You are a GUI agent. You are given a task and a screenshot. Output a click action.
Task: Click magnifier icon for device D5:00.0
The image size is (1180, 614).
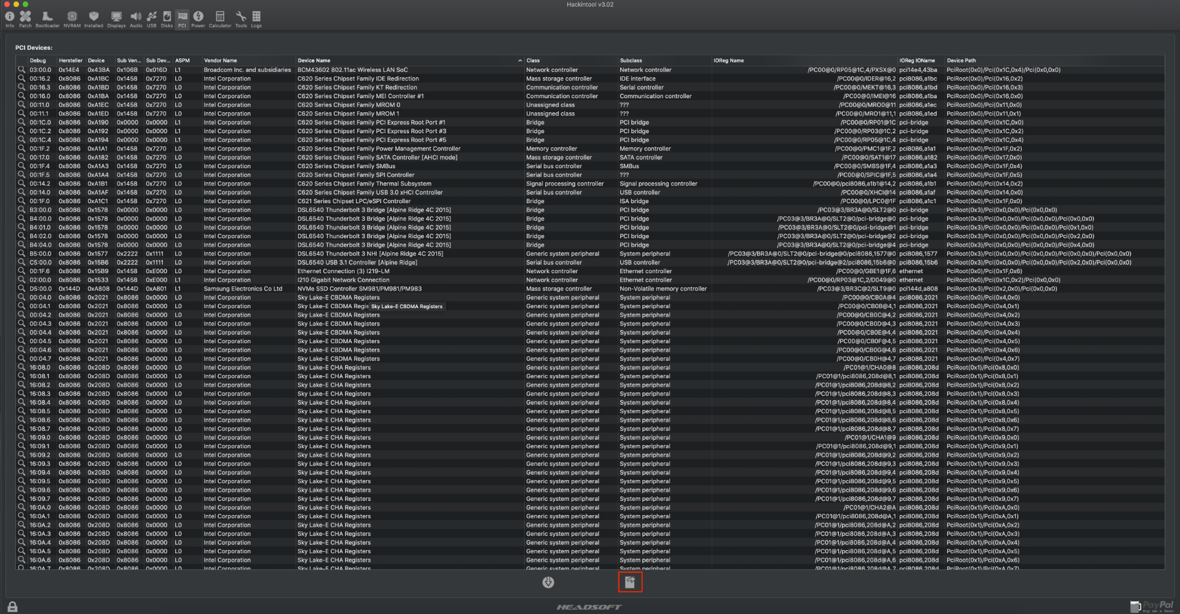tap(22, 289)
